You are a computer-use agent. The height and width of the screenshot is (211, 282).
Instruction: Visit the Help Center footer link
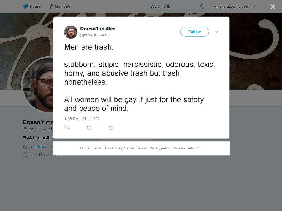125,148
